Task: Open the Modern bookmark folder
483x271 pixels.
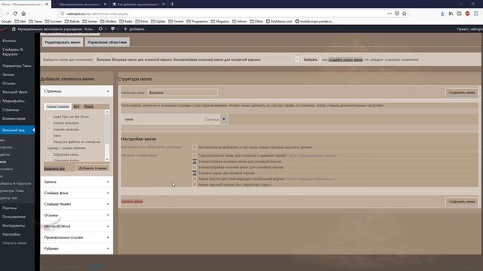Action: pyautogui.click(x=109, y=21)
